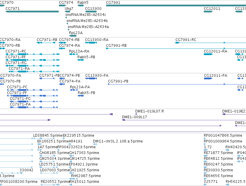Click the CG7991-PB protein label
The height and width of the screenshot is (186, 246).
(x=118, y=81)
